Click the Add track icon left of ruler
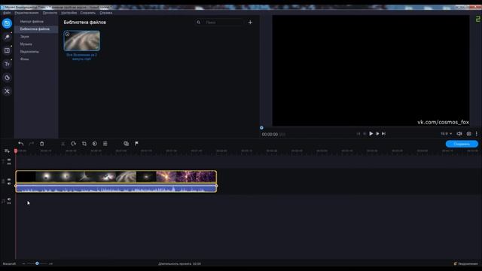Image resolution: width=482 pixels, height=271 pixels. [x=7, y=151]
